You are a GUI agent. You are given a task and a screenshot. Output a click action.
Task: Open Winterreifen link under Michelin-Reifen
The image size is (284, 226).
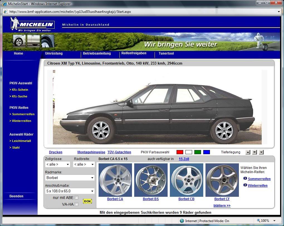(x=258, y=185)
